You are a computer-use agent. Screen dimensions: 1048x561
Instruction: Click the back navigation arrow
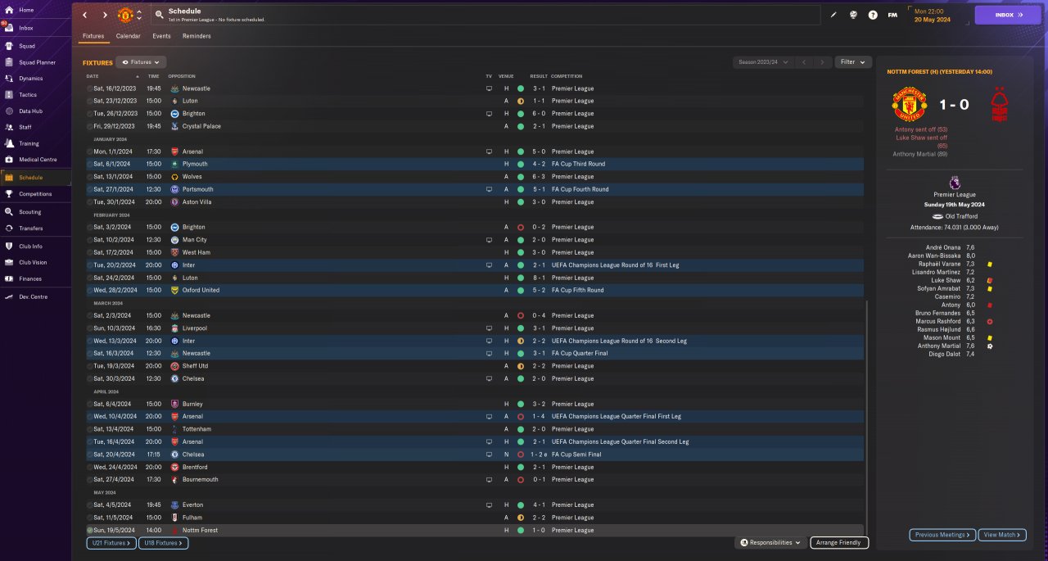[x=84, y=15]
